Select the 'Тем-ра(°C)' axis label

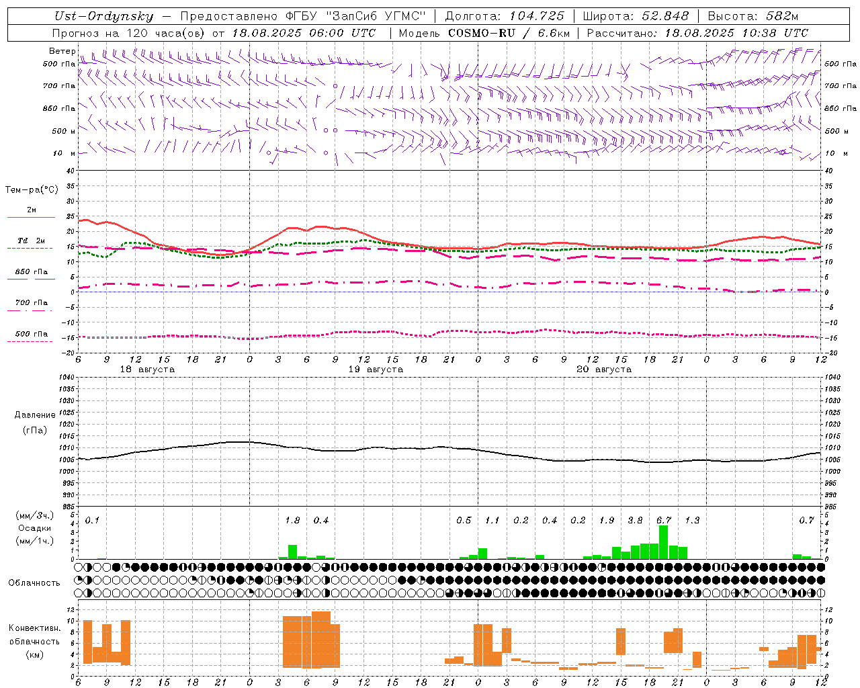pyautogui.click(x=32, y=190)
